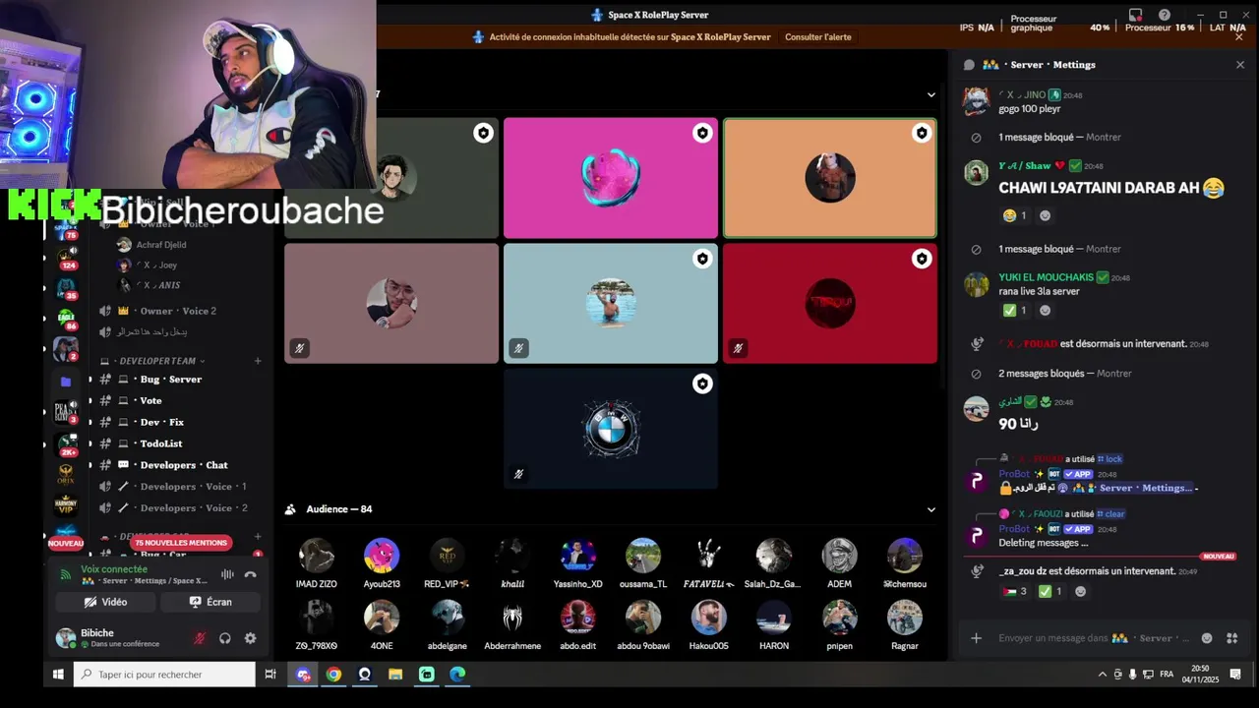Start screen share with Écran button
Screen dimensions: 1259x708
210,602
